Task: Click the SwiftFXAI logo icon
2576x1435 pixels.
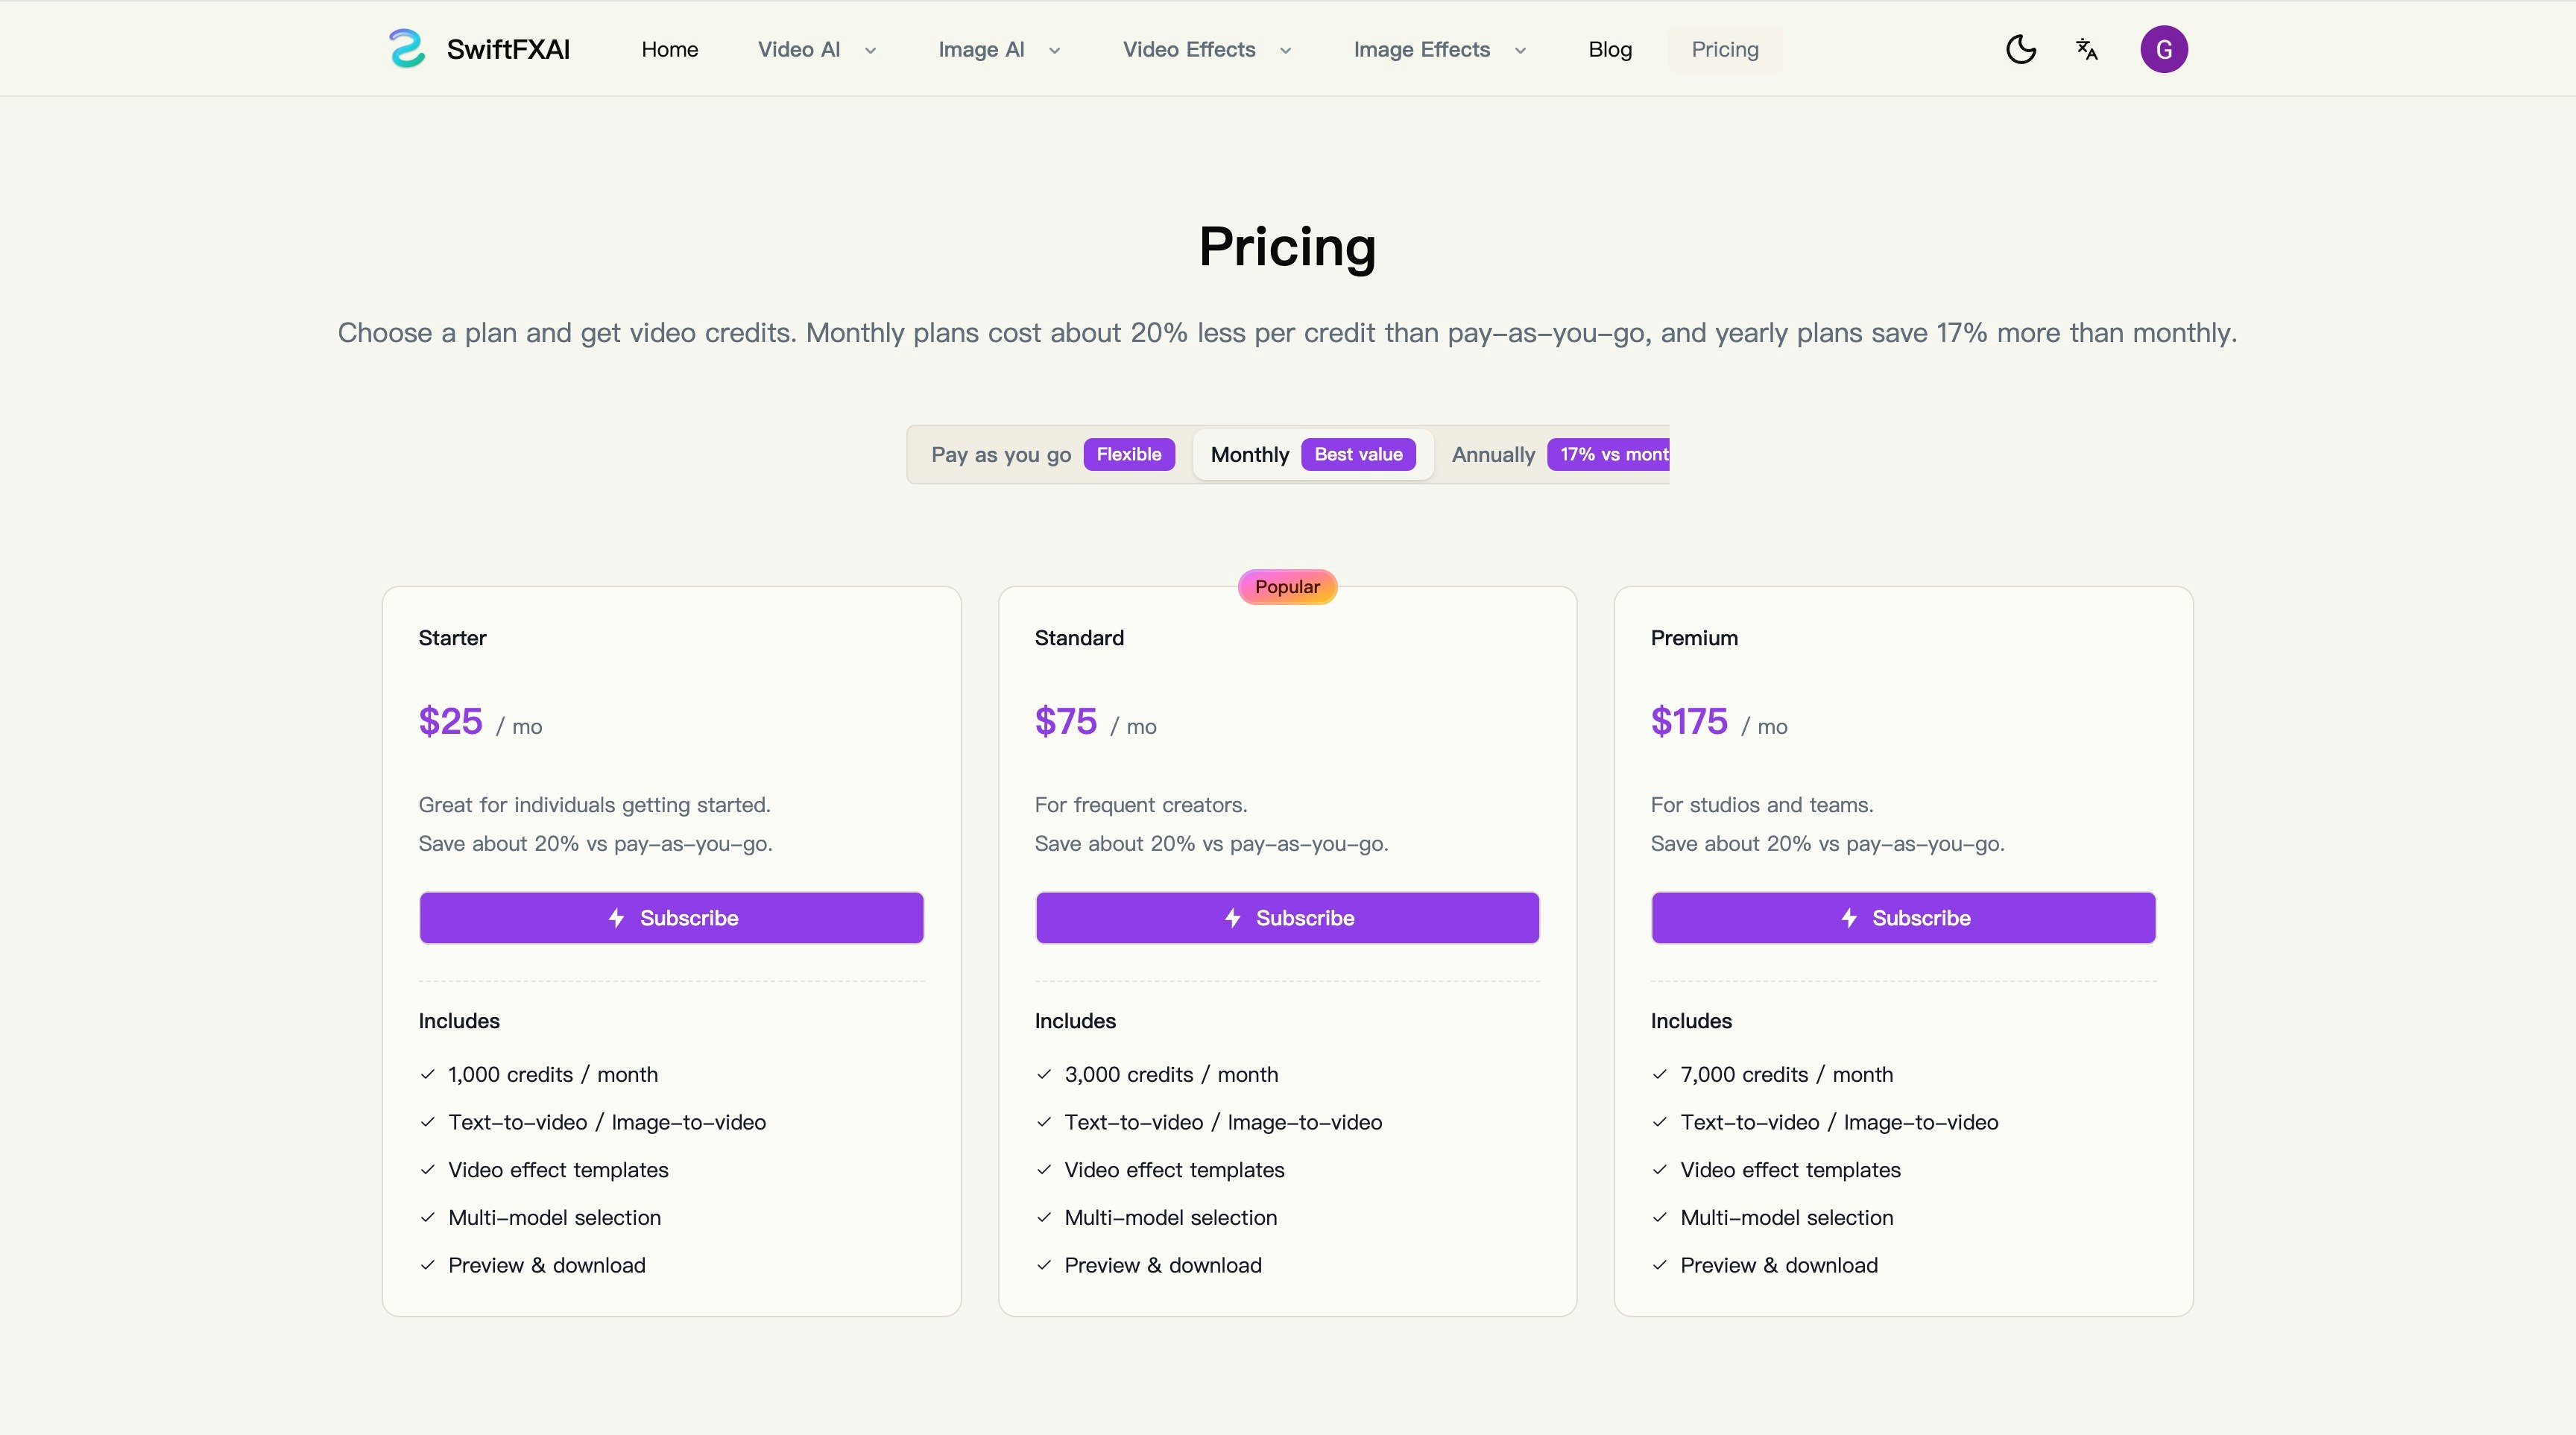Action: (406, 48)
